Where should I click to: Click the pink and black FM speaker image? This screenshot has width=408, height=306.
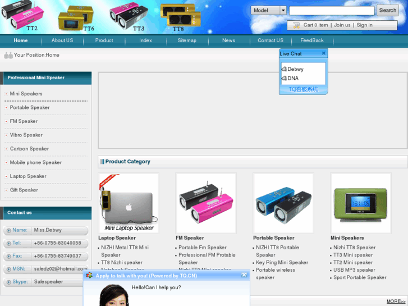coord(206,203)
